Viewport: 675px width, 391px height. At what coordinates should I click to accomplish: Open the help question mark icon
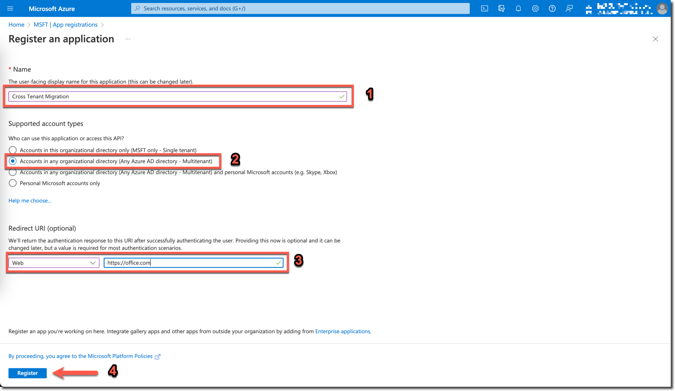[552, 9]
